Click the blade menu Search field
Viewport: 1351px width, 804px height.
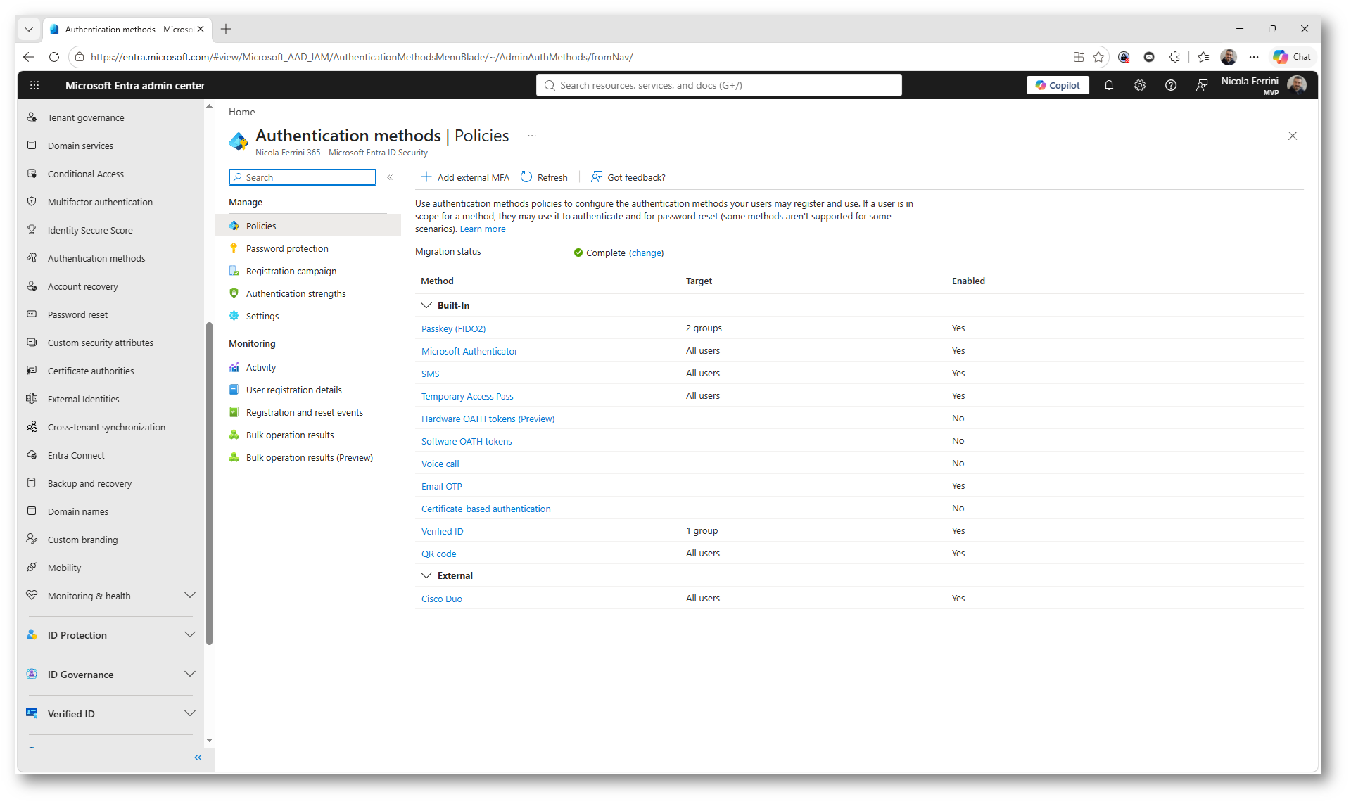tap(303, 177)
